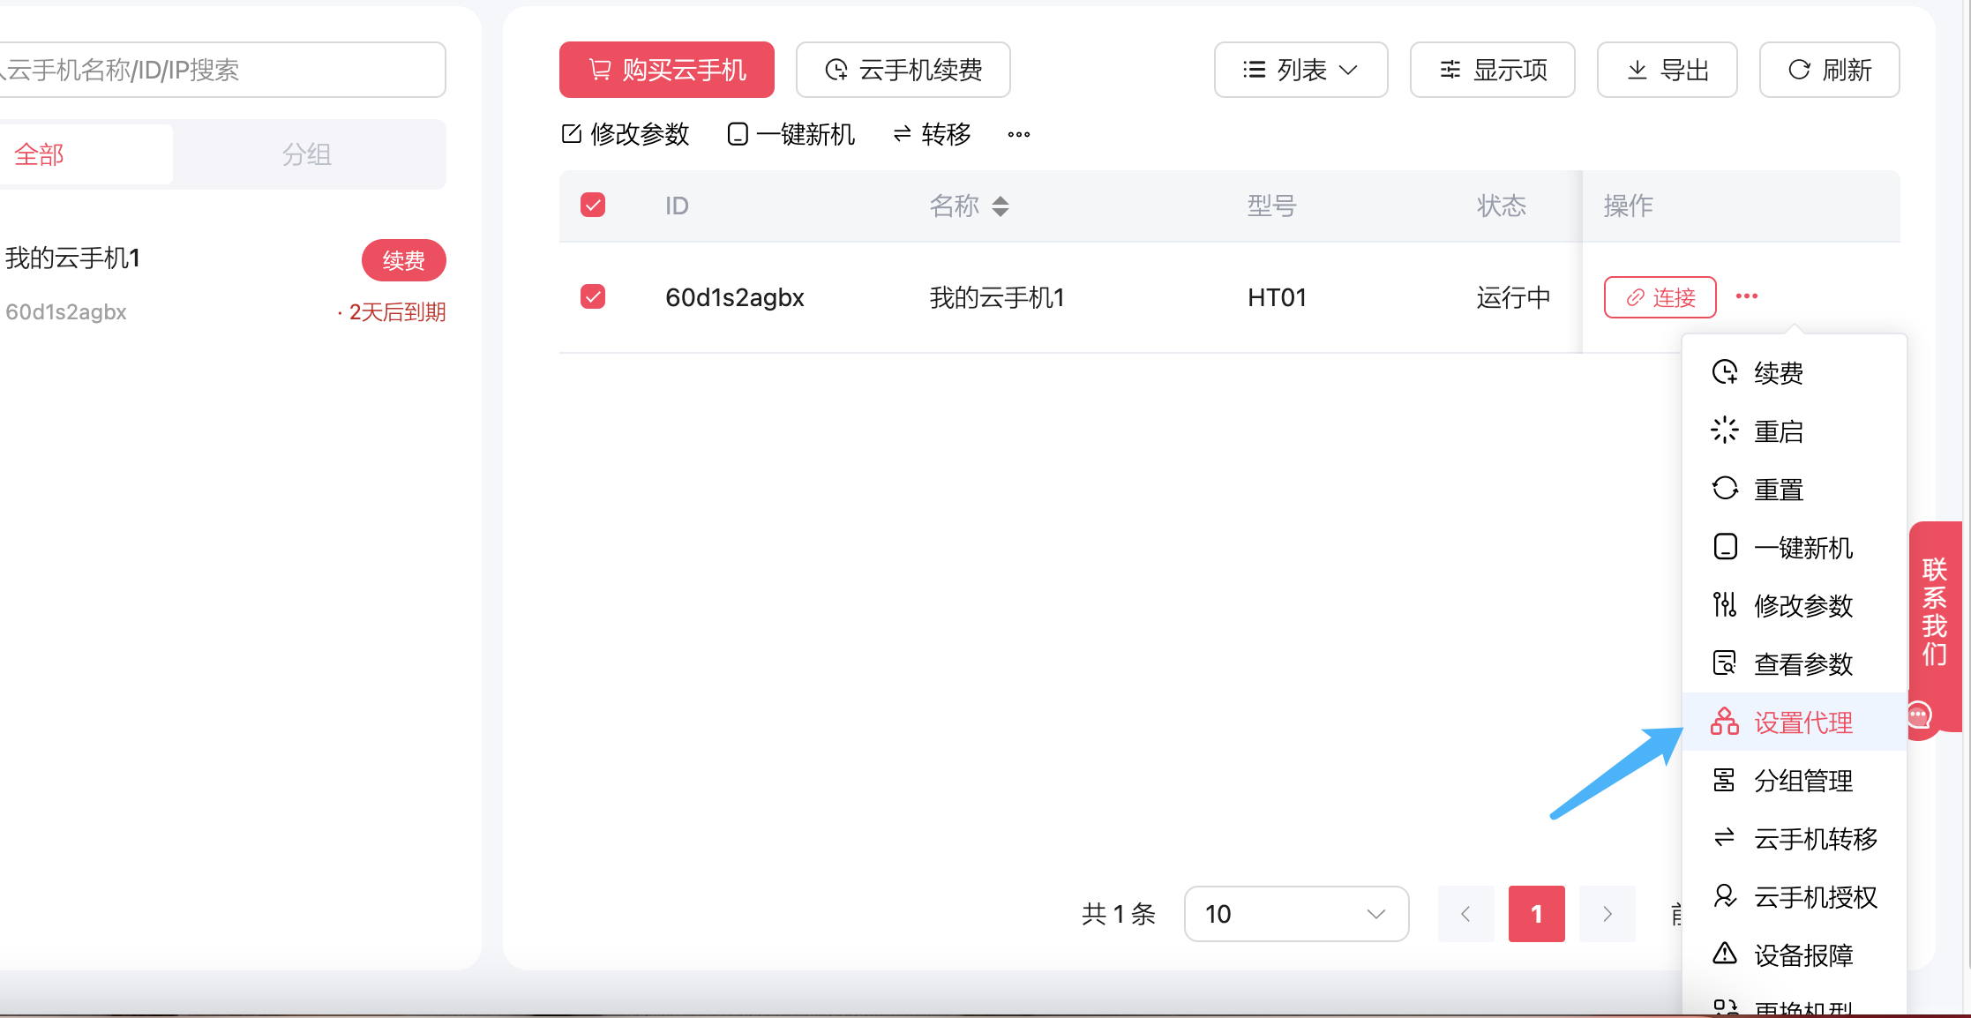1971x1018 pixels.
Task: Click the 云手机授权 user icon
Action: [1725, 896]
